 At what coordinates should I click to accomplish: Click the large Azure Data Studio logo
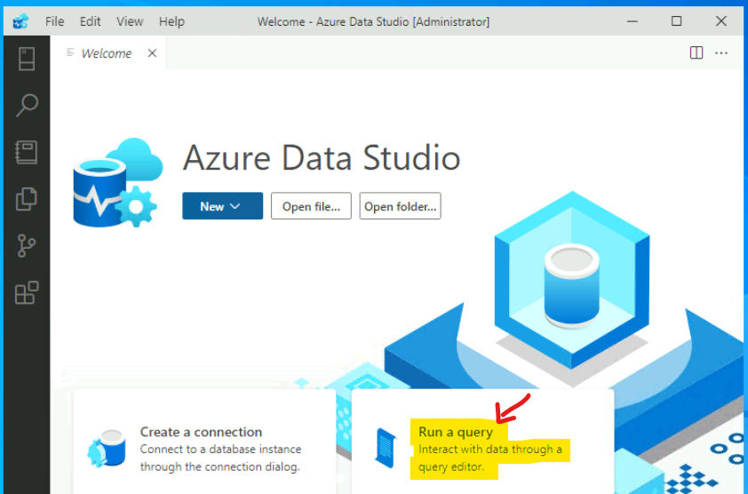(118, 182)
